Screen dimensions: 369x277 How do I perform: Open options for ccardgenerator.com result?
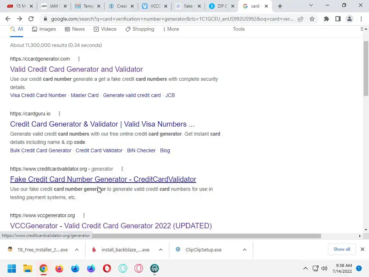pos(79,59)
